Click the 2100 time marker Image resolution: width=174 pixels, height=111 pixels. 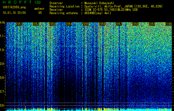(168, 24)
